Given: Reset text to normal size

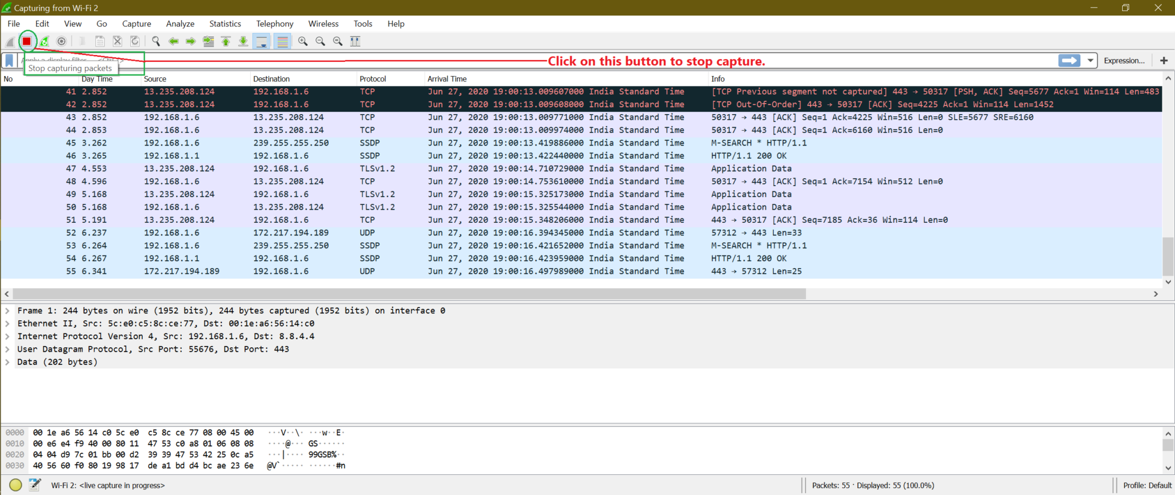Looking at the screenshot, I should point(337,41).
